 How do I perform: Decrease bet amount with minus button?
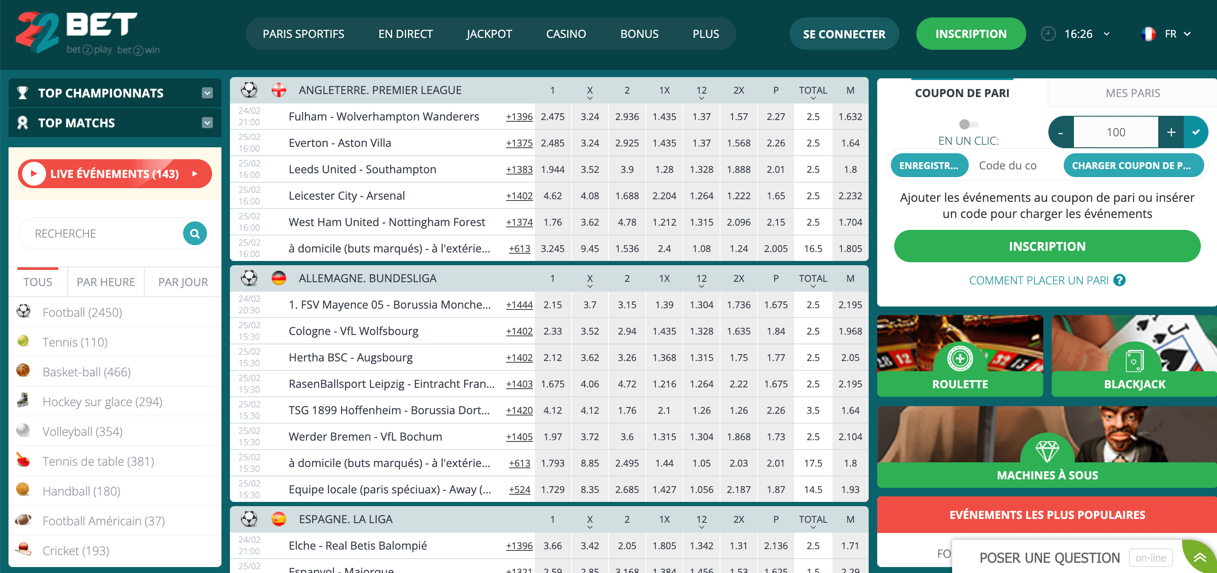click(x=1061, y=132)
